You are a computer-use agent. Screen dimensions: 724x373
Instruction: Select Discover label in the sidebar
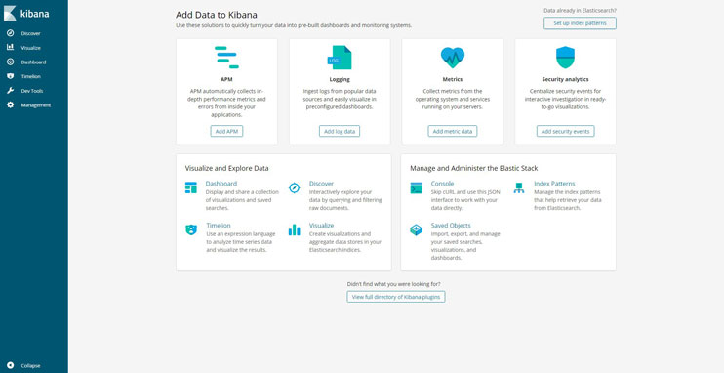30,34
